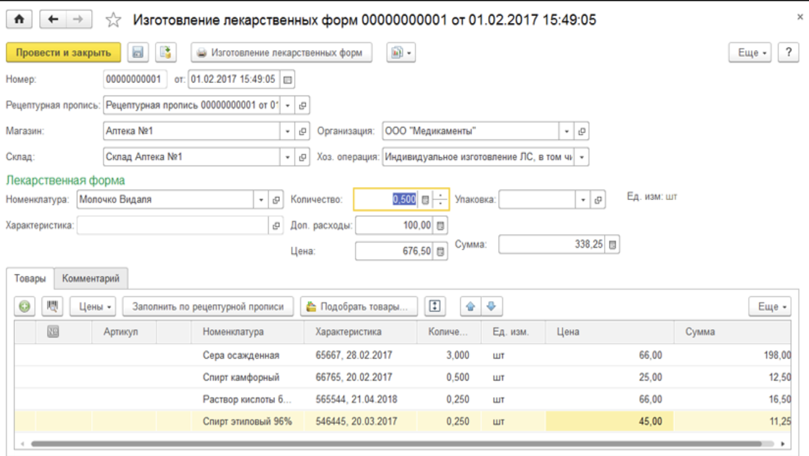Save document using the floppy disk icon
The image size is (809, 456).
pyautogui.click(x=138, y=53)
